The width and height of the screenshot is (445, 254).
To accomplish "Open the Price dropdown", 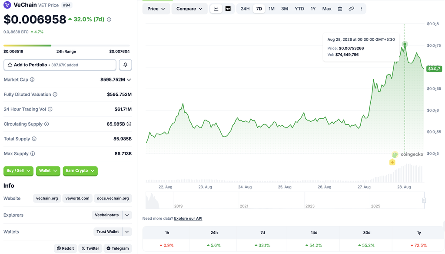I will (156, 9).
